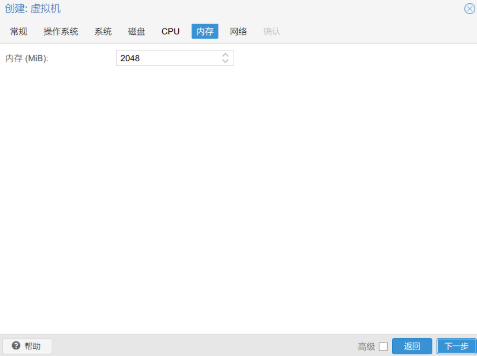Click the 创建: 虚拟机 dialog title
Viewport: 477px width, 356px height.
click(33, 9)
